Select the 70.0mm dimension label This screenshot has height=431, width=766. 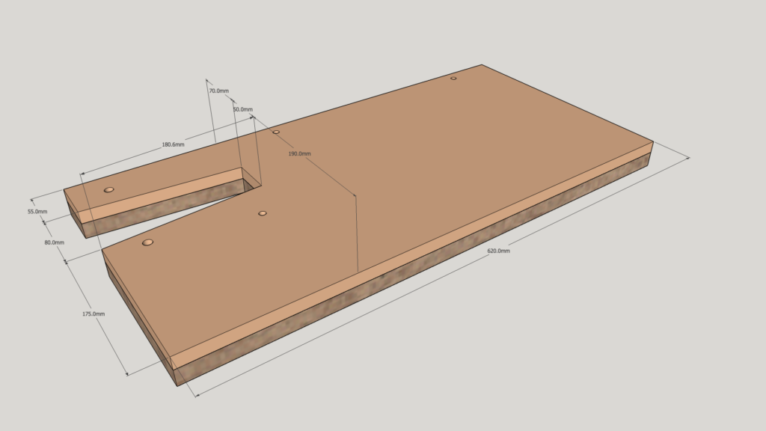click(x=218, y=91)
